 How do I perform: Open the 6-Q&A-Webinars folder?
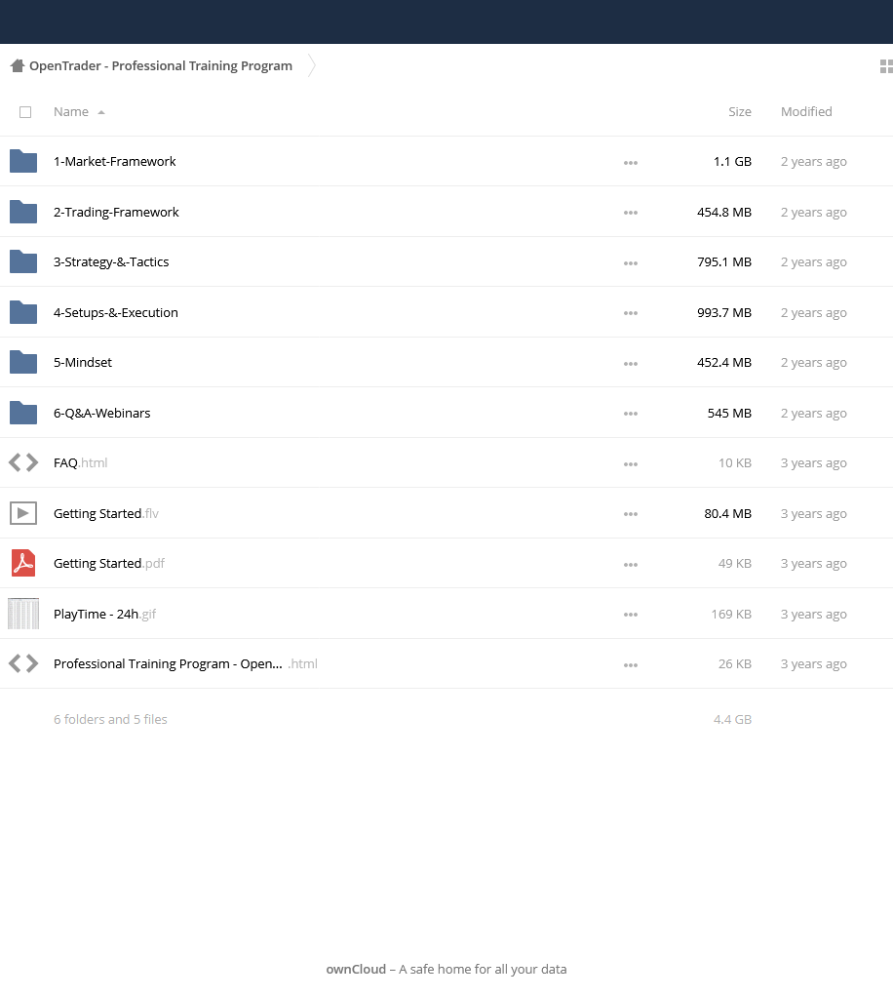(101, 413)
